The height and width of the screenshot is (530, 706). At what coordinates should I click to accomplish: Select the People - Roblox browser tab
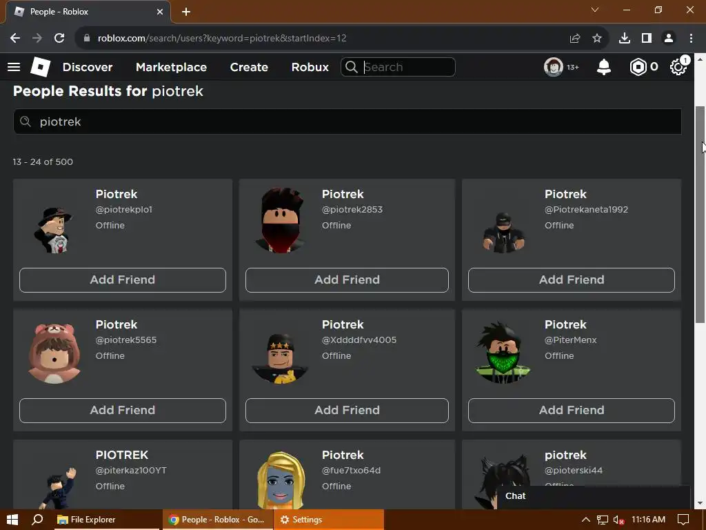click(x=88, y=12)
